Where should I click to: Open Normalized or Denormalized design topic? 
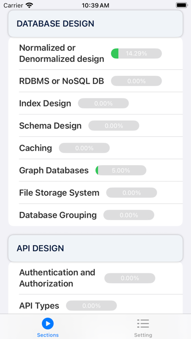coord(95,54)
